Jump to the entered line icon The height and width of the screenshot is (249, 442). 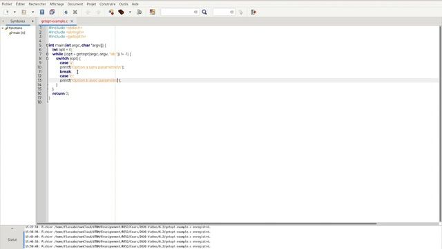click(x=240, y=12)
